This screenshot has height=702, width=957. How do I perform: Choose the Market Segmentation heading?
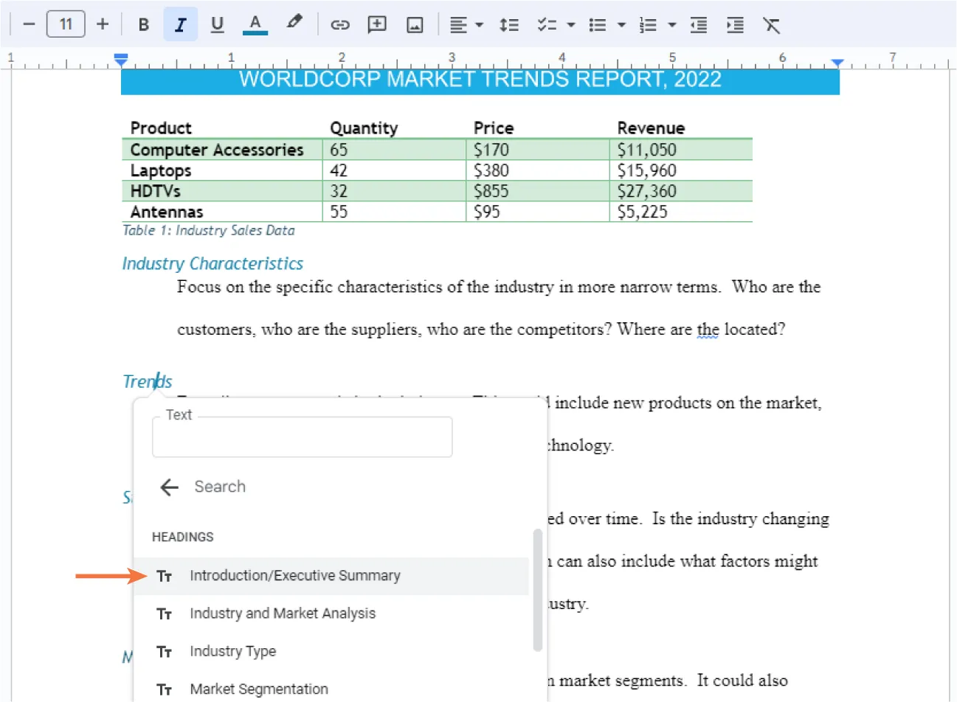(x=259, y=688)
